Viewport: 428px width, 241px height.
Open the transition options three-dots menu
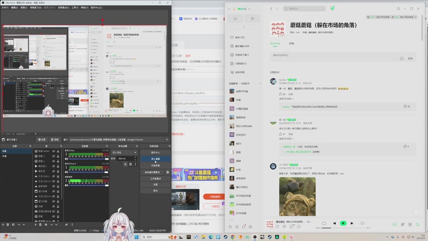tap(135, 164)
